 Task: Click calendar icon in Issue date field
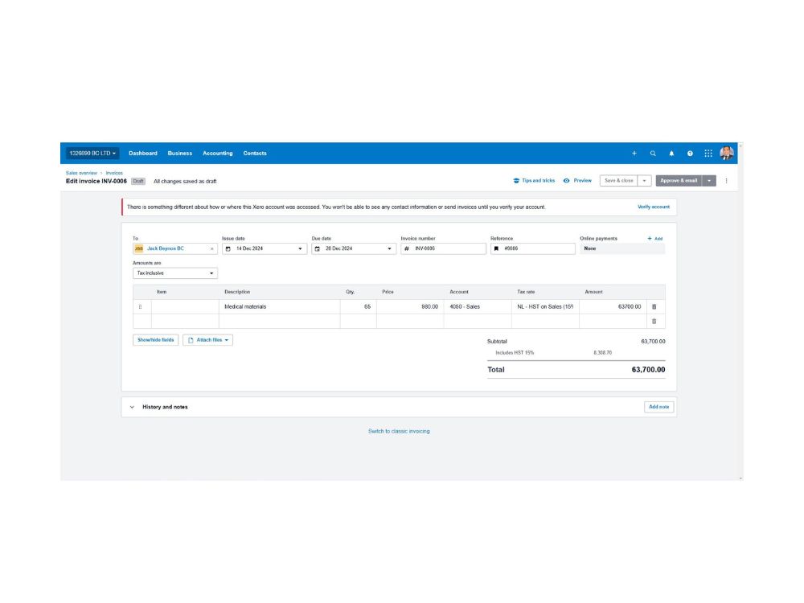click(228, 248)
